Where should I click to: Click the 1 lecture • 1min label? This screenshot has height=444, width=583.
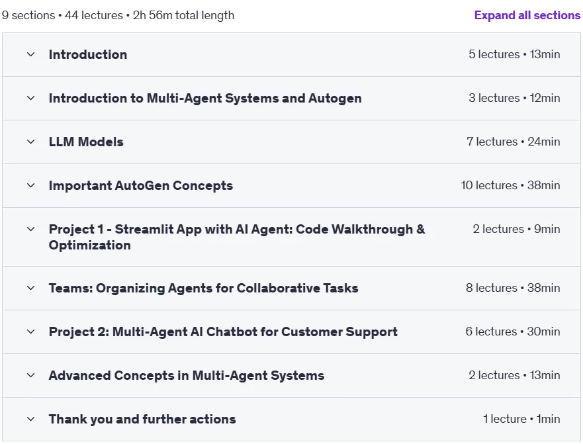tap(521, 419)
